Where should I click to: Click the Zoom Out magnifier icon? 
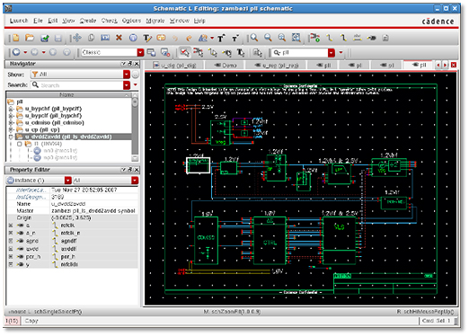[x=268, y=38]
